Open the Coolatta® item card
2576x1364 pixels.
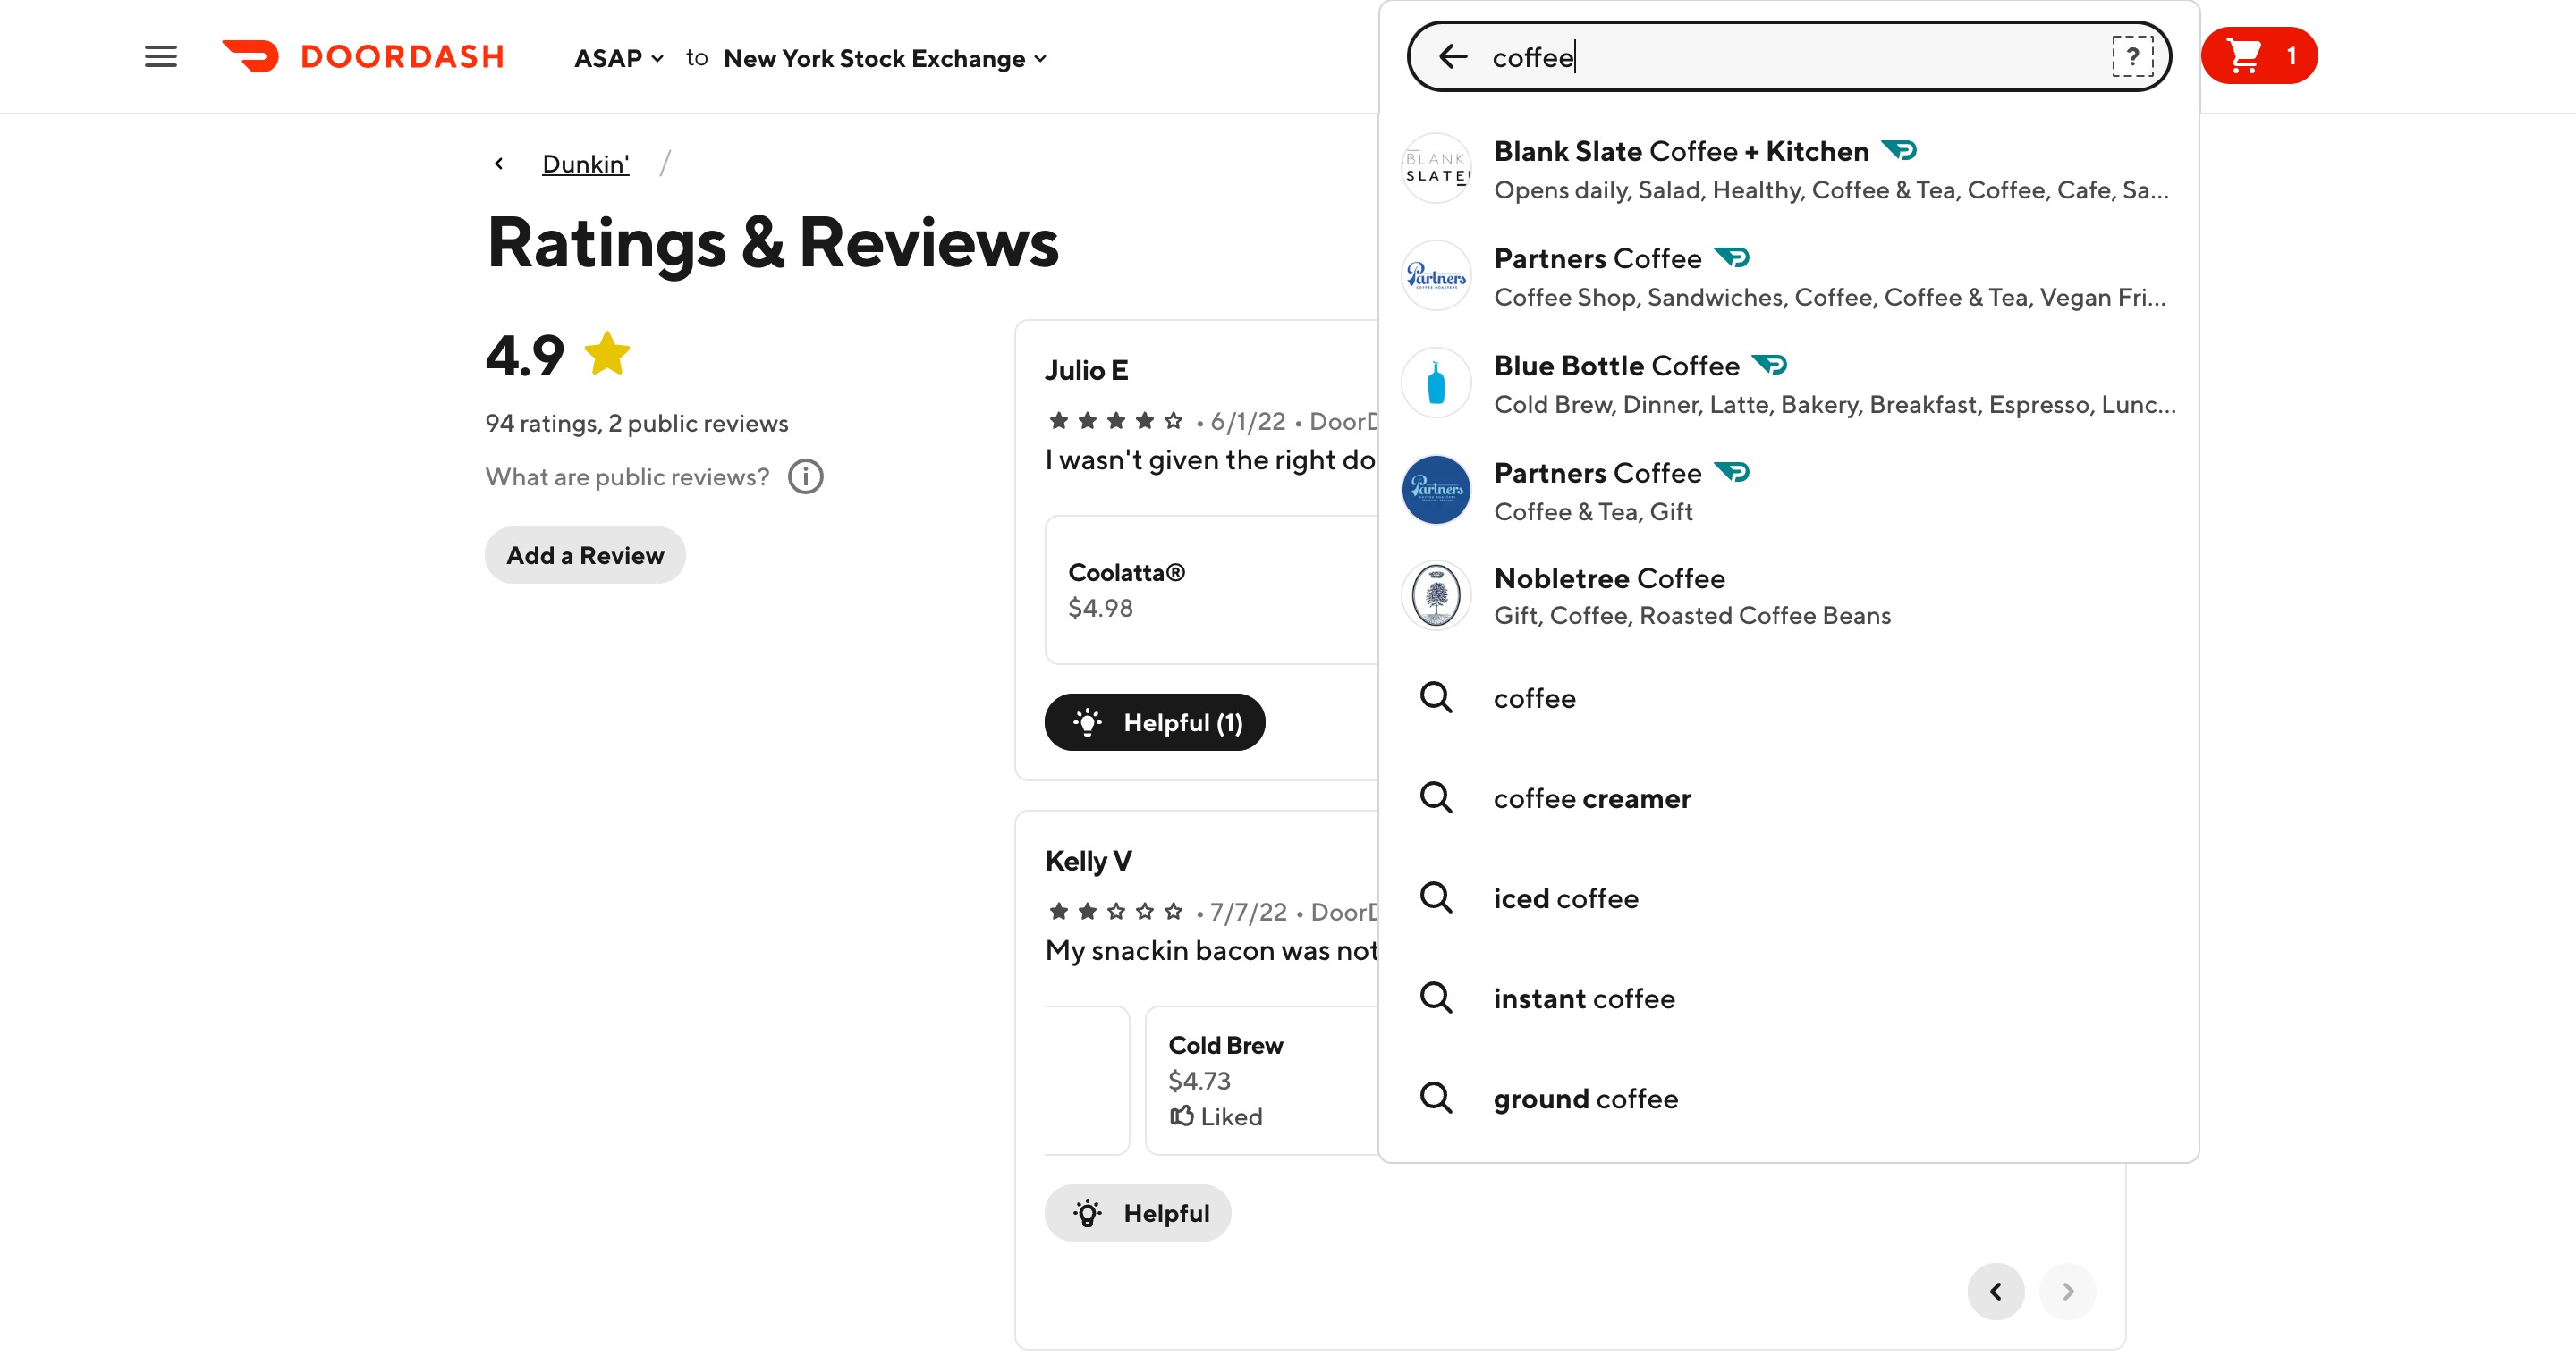[1212, 590]
